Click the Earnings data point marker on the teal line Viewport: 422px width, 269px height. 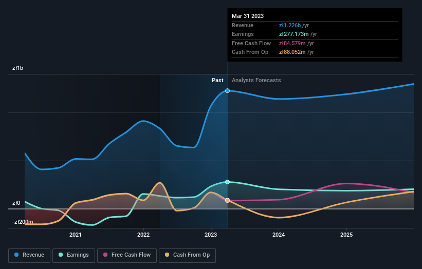(227, 182)
